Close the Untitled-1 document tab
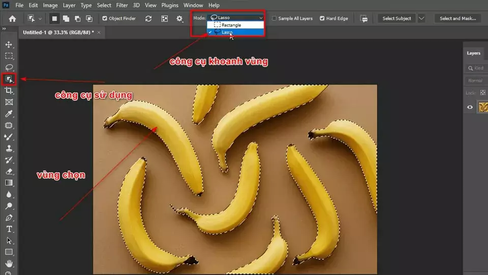The image size is (488, 275). pyautogui.click(x=99, y=33)
